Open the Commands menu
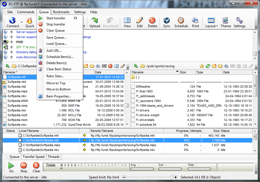The height and width of the screenshot is (182, 260). click(26, 12)
